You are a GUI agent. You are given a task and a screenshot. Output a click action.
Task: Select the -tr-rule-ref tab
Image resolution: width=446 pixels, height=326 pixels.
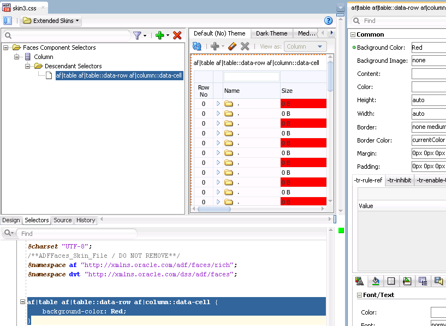click(x=368, y=180)
